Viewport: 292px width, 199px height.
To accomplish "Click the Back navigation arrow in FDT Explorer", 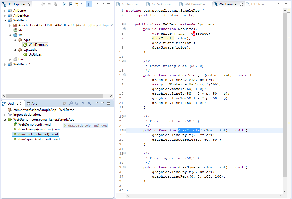I will coord(43,4).
